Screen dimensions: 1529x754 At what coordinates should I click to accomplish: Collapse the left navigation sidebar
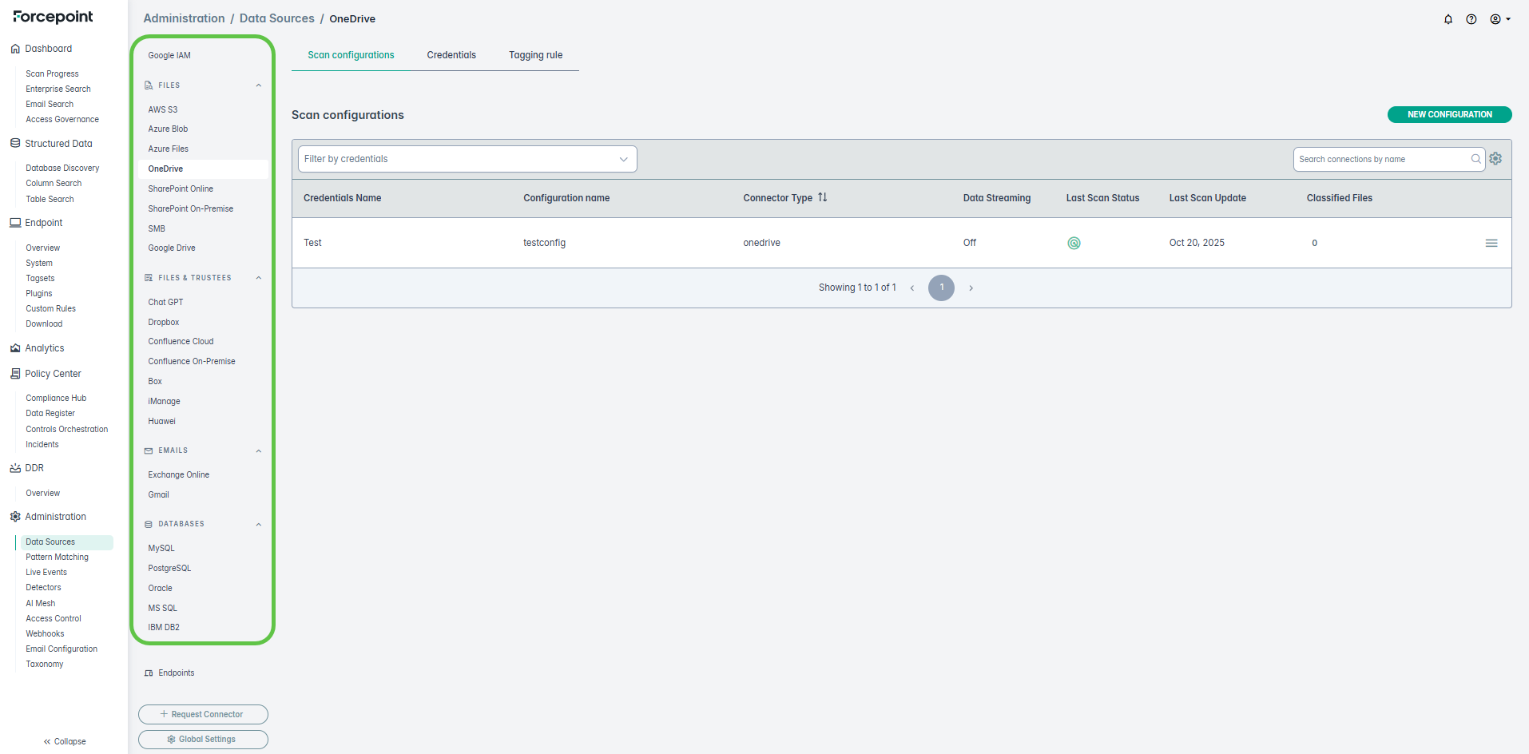(65, 741)
